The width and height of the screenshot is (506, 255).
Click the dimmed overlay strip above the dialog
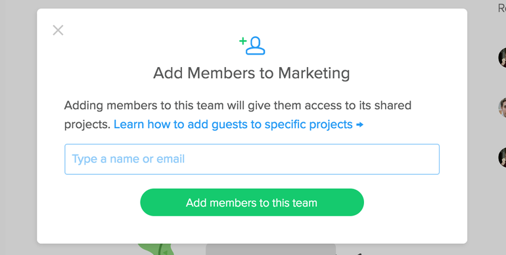tap(252, 4)
